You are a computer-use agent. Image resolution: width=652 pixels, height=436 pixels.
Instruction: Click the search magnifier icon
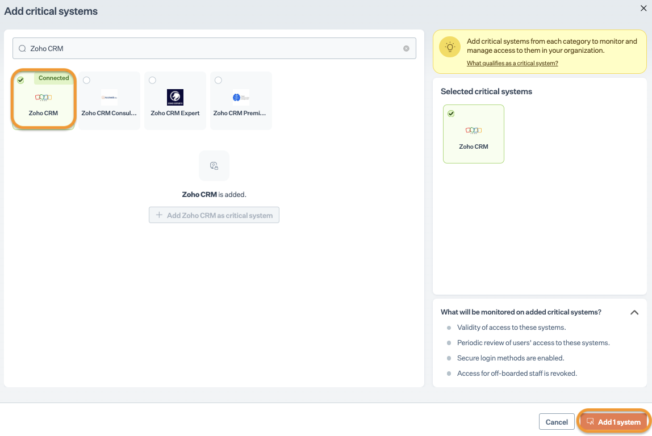tap(23, 49)
